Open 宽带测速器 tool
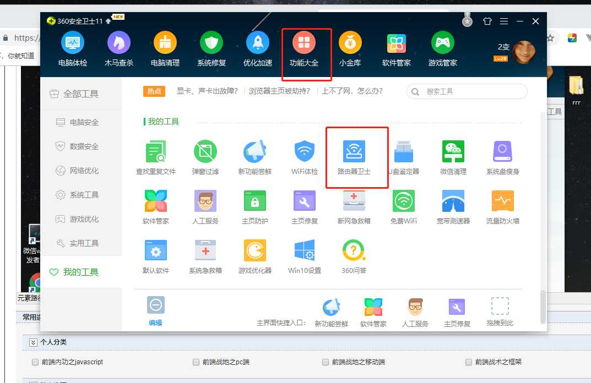This screenshot has height=383, width=591. 453,207
